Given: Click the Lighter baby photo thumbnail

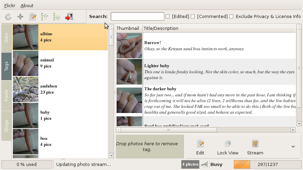Looking at the screenshot, I should [x=129, y=72].
